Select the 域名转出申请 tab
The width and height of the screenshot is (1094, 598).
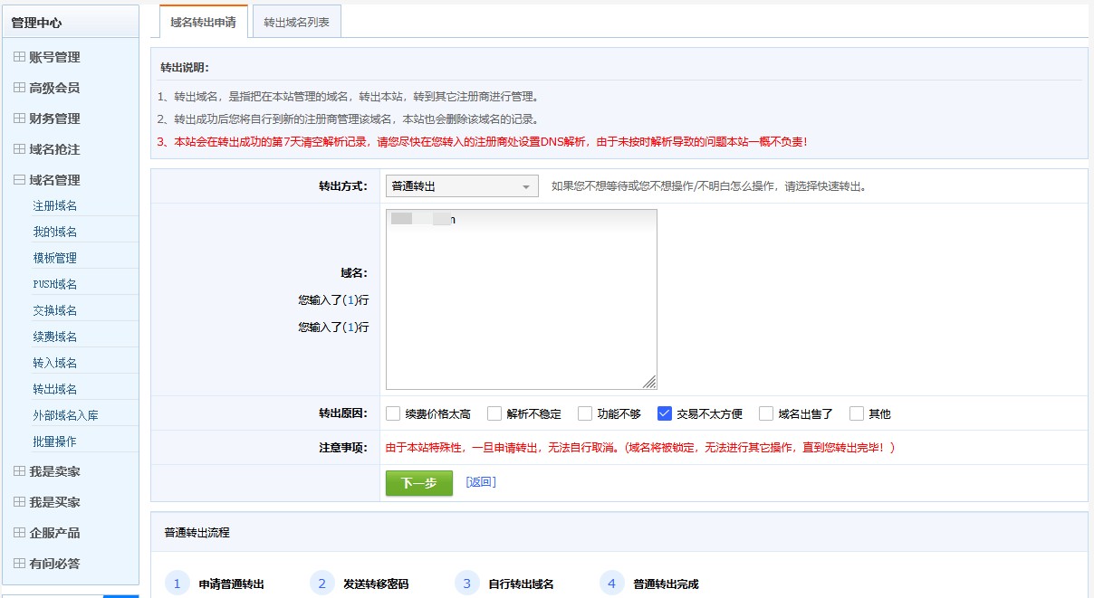click(203, 23)
